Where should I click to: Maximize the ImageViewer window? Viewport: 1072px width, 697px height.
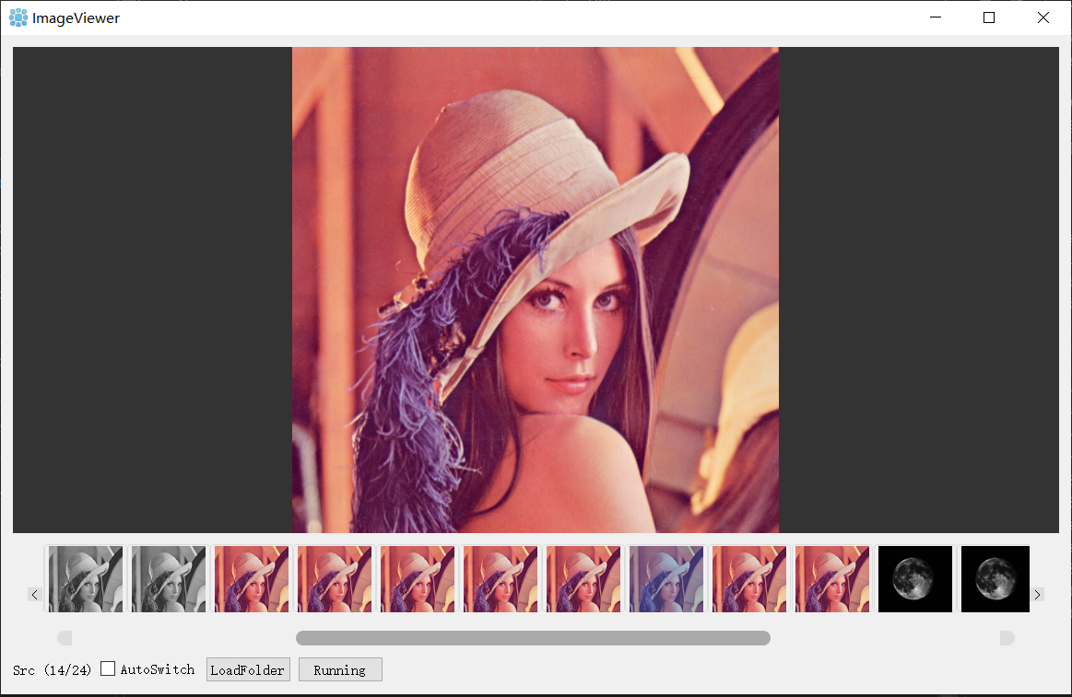989,17
